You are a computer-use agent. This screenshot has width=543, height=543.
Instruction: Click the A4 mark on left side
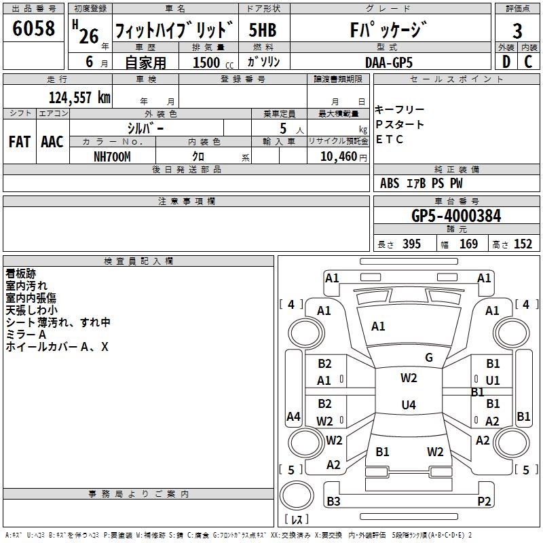coord(293,416)
